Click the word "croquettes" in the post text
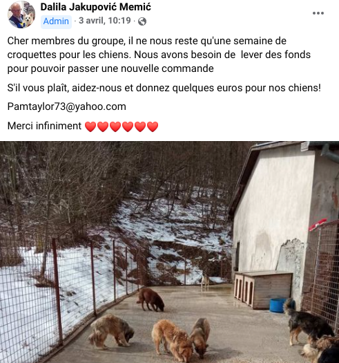 (x=32, y=55)
